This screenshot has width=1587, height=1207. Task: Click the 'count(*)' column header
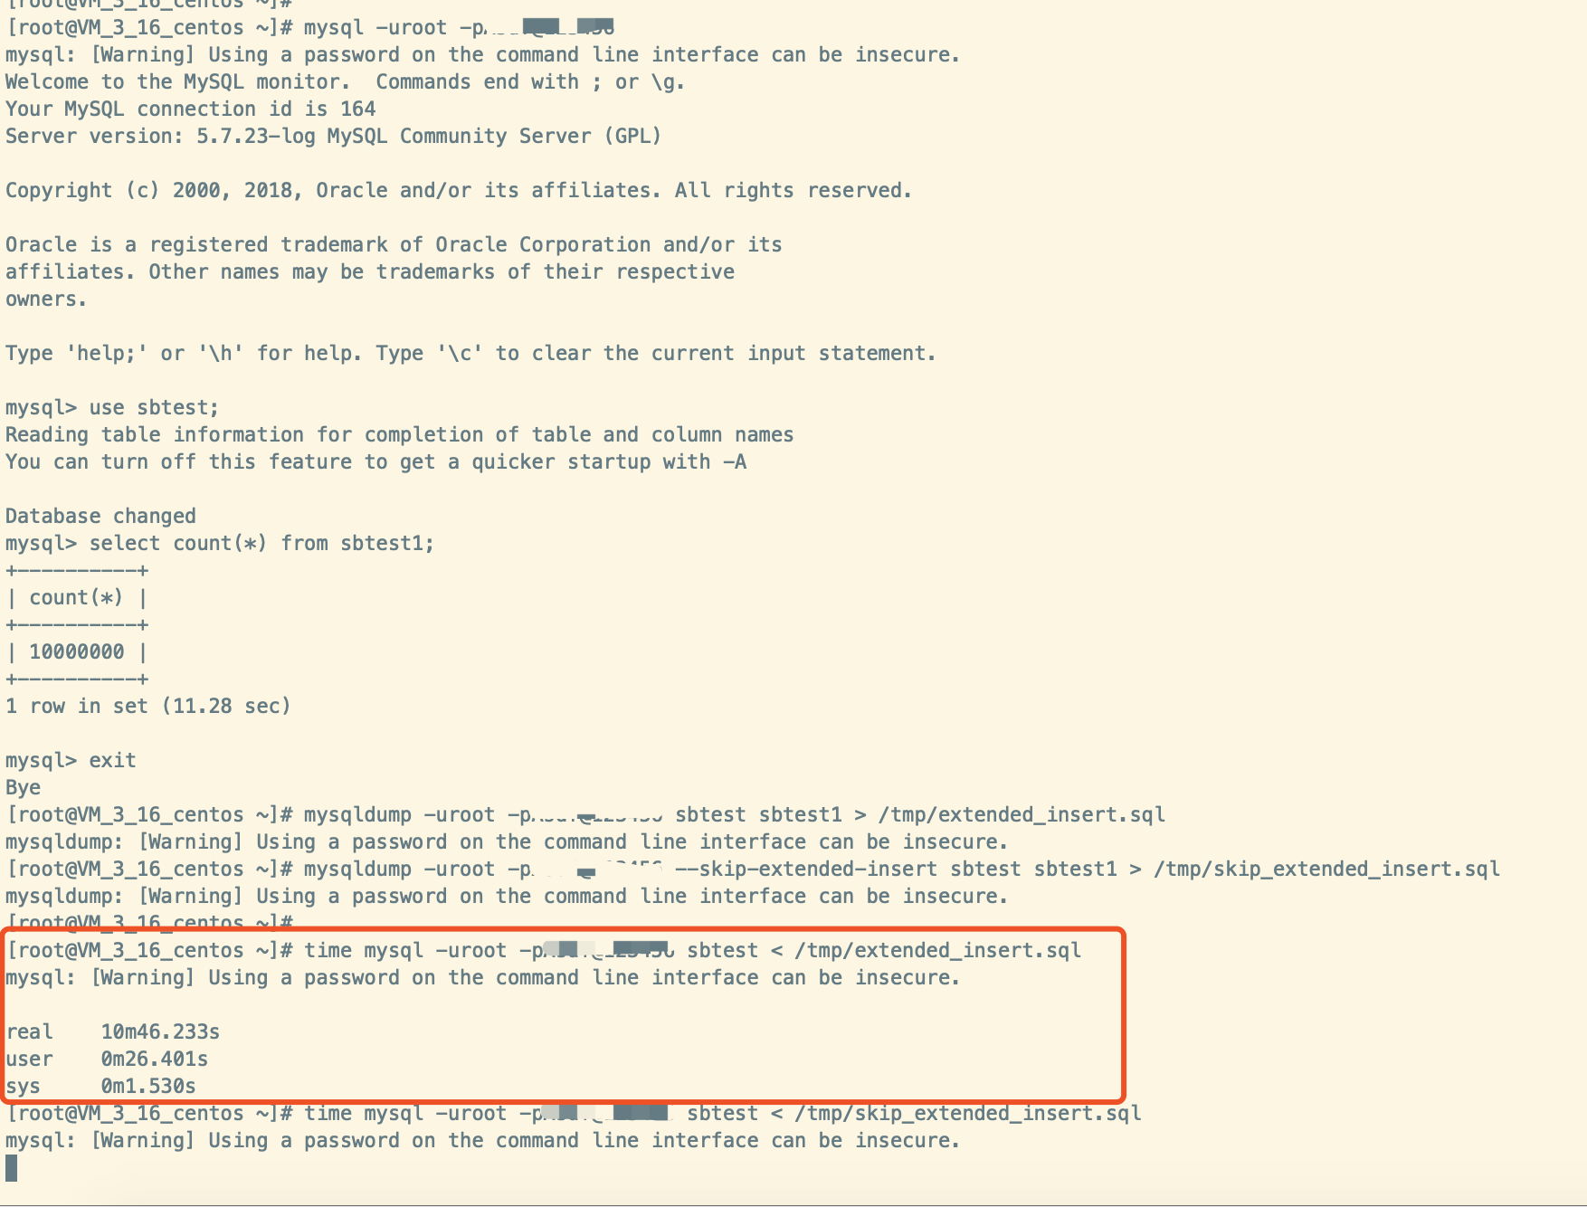[x=77, y=597]
